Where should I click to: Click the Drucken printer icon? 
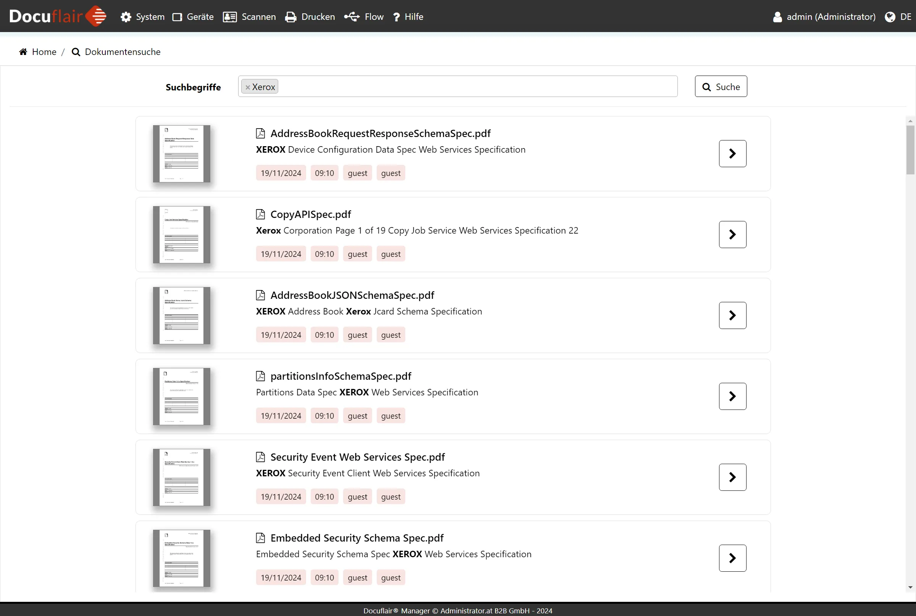(291, 17)
